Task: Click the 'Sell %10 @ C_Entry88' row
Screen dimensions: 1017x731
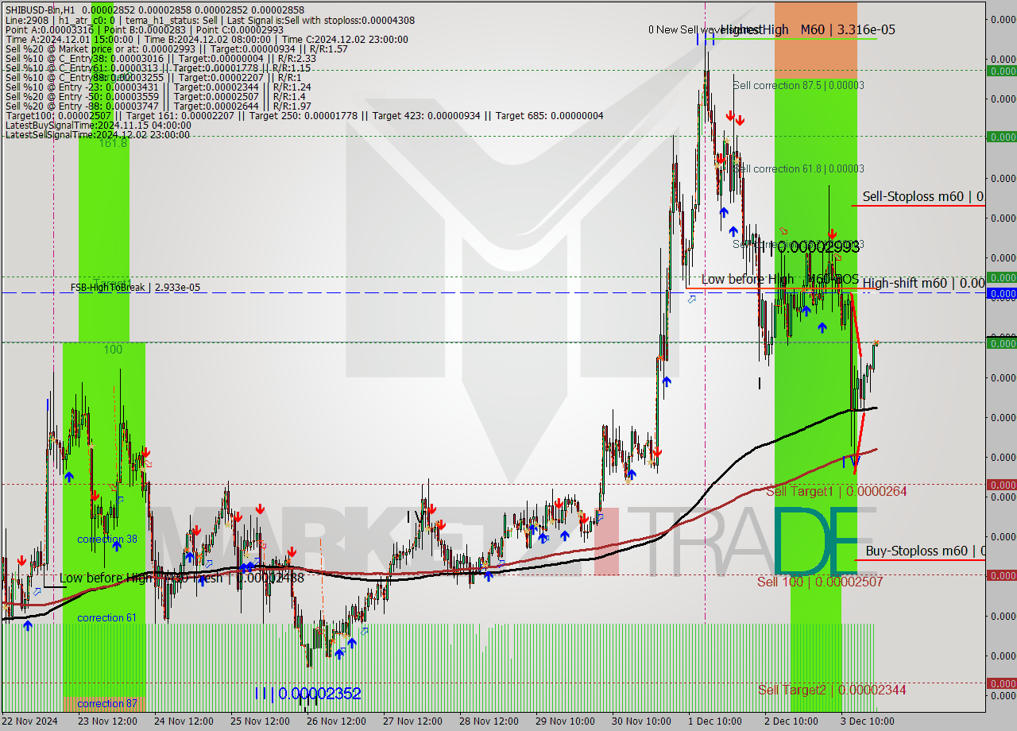Action: click(x=153, y=77)
